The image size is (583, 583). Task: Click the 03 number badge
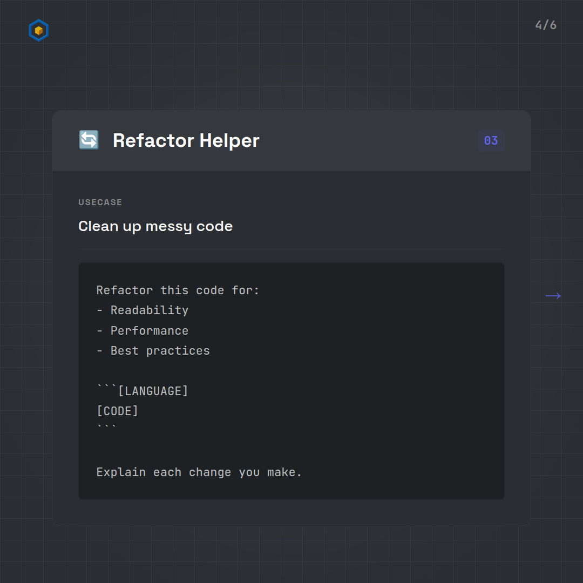pos(491,141)
